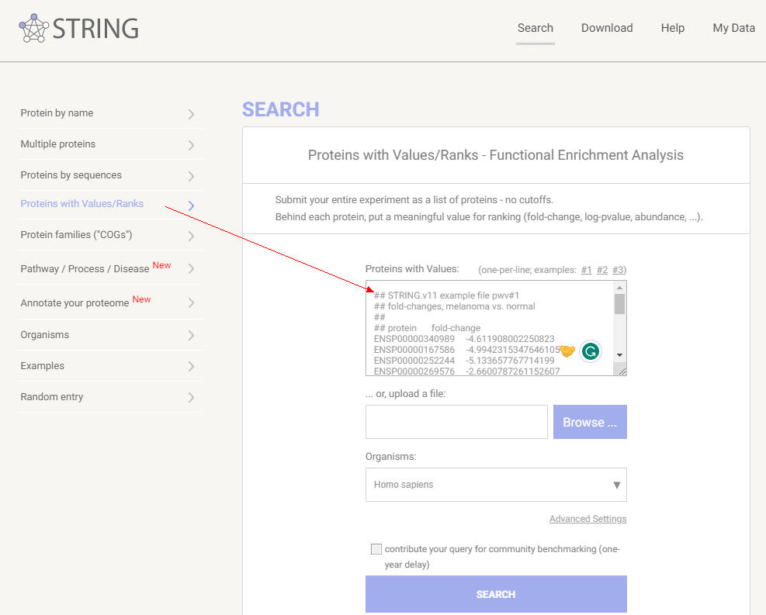The height and width of the screenshot is (615, 766).
Task: Click the chevron next to Proteins with Values/Ranks
Action: pos(191,206)
